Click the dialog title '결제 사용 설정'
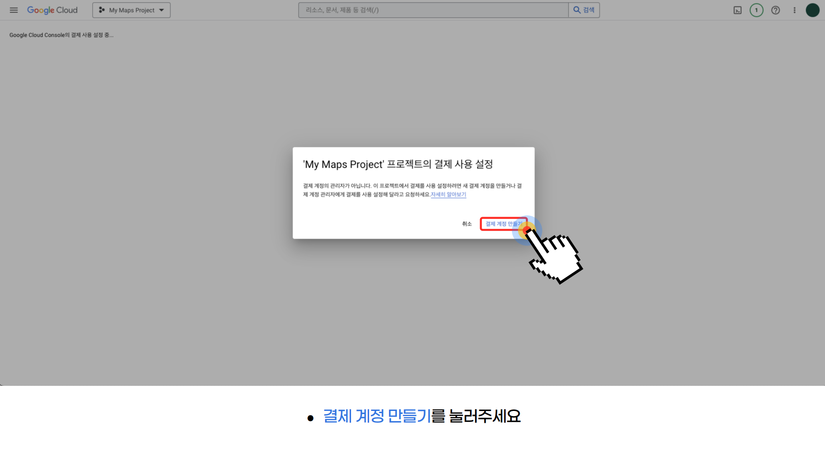 pyautogui.click(x=398, y=164)
